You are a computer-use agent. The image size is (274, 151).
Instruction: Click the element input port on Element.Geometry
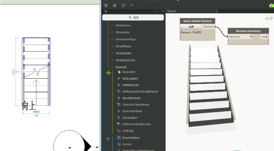234,37
